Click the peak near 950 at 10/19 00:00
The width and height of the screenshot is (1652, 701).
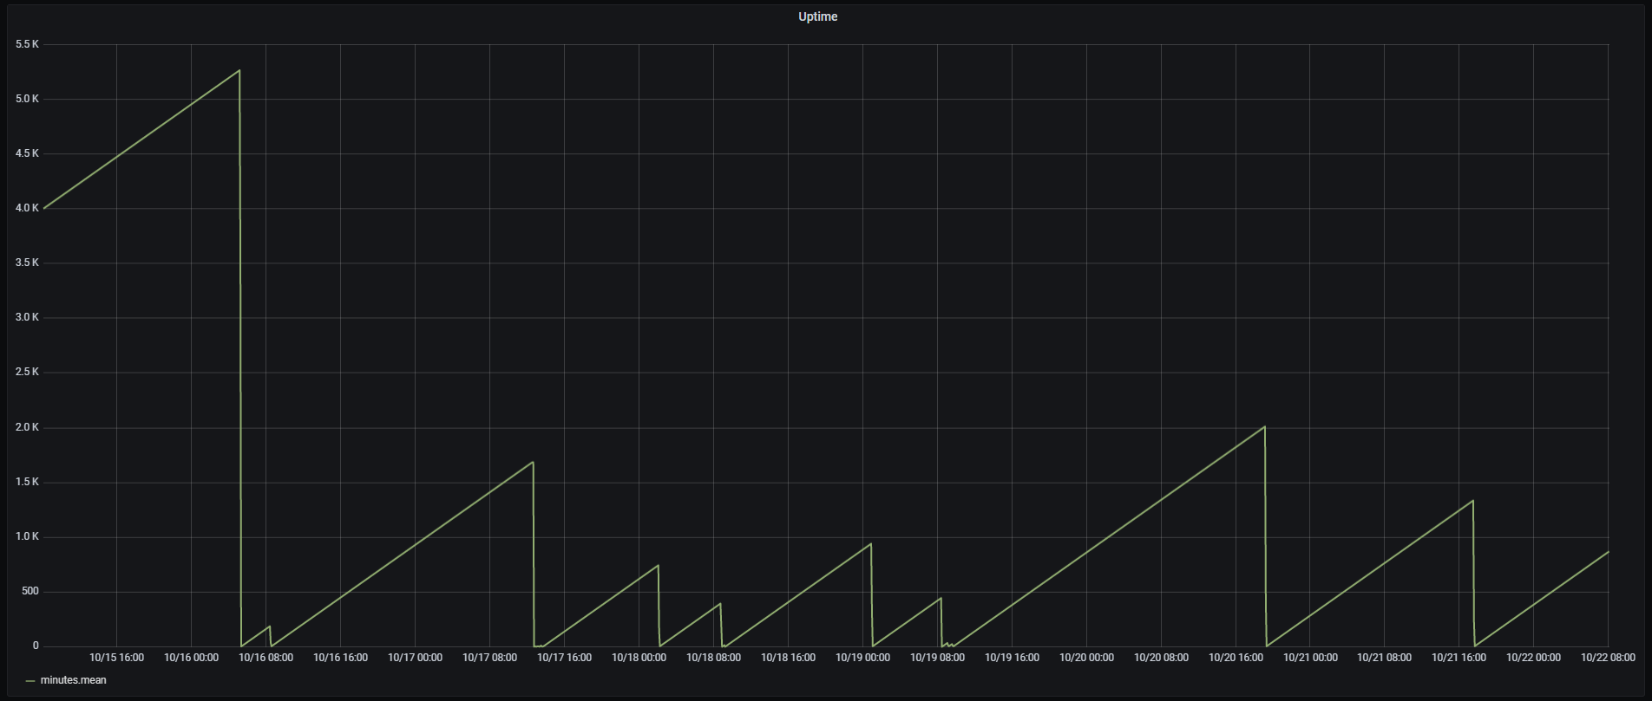870,544
